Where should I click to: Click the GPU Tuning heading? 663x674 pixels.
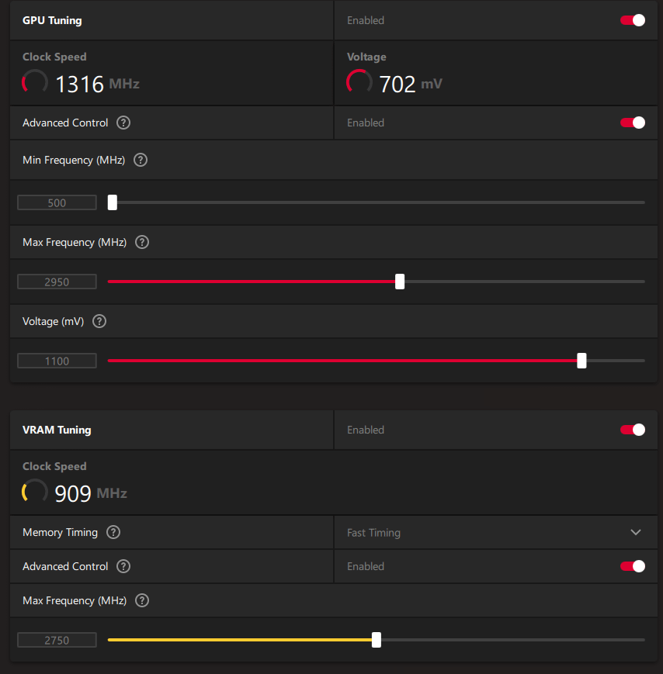(x=52, y=21)
